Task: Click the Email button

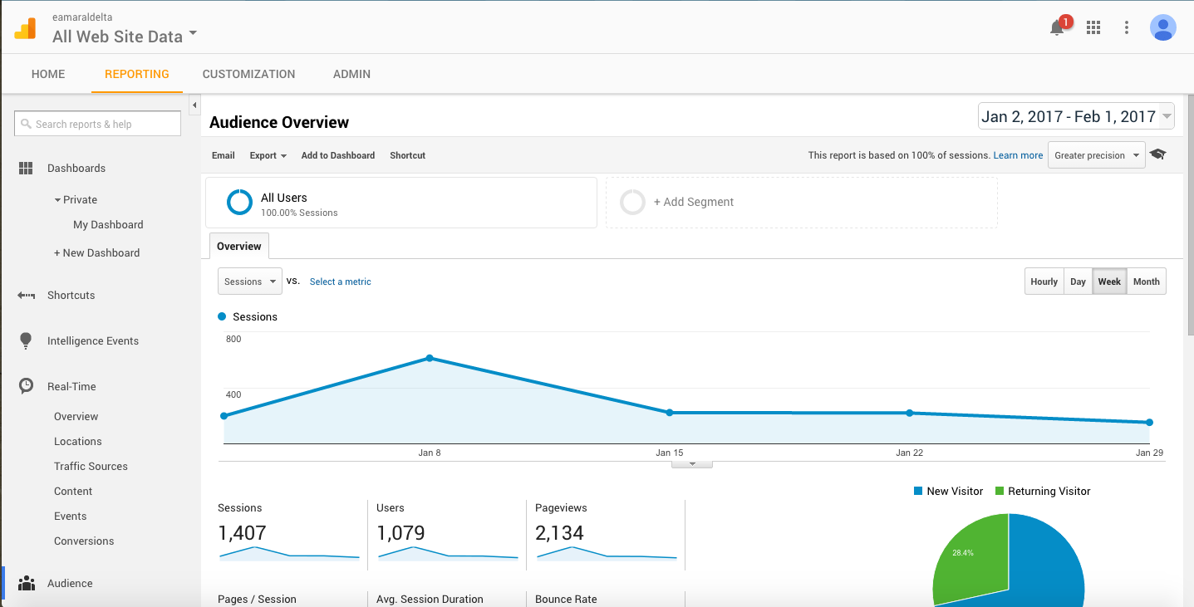Action: 224,155
